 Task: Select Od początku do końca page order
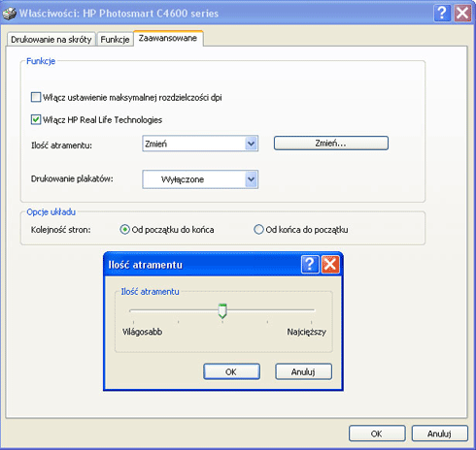(124, 230)
